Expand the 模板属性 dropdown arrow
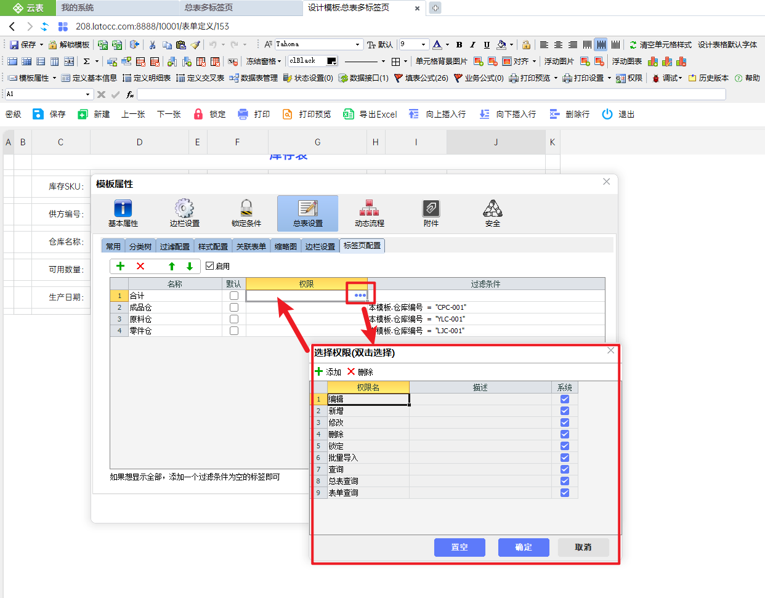 click(x=54, y=78)
